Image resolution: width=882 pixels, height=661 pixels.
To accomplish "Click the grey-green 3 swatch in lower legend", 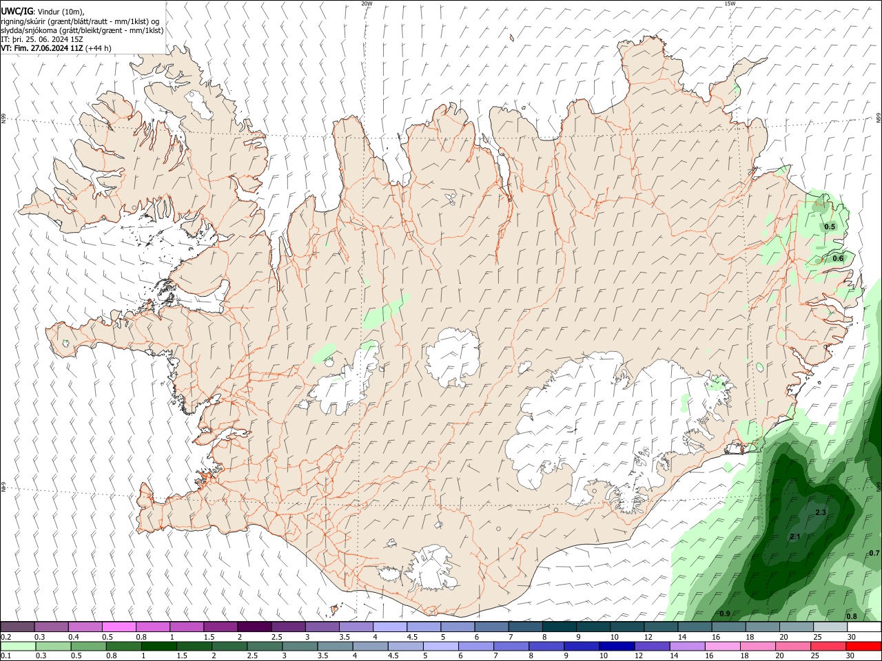I will 300,646.
